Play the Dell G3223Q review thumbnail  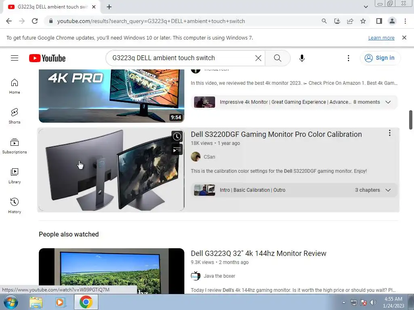pyautogui.click(x=112, y=271)
